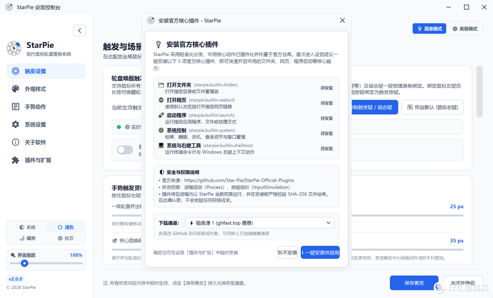Click the lightning icon in the mirror dropdown
The height and width of the screenshot is (298, 493).
[x=191, y=223]
